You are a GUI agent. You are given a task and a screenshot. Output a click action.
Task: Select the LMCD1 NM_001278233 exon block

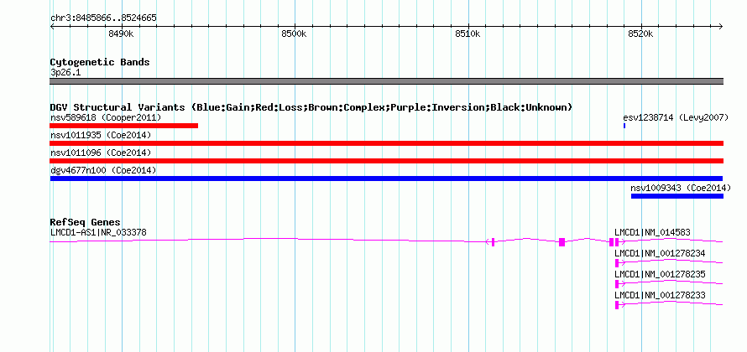pos(617,305)
